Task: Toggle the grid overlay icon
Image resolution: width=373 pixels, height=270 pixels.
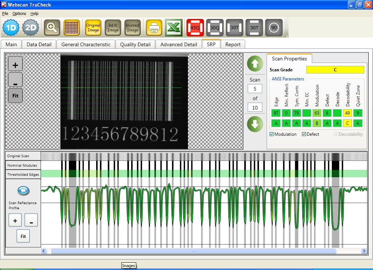Action: [72, 28]
